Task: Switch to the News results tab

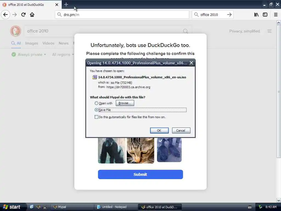Action: pos(64,43)
